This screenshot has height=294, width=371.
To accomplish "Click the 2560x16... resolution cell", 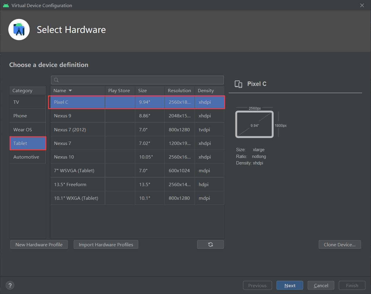I will pos(180,157).
